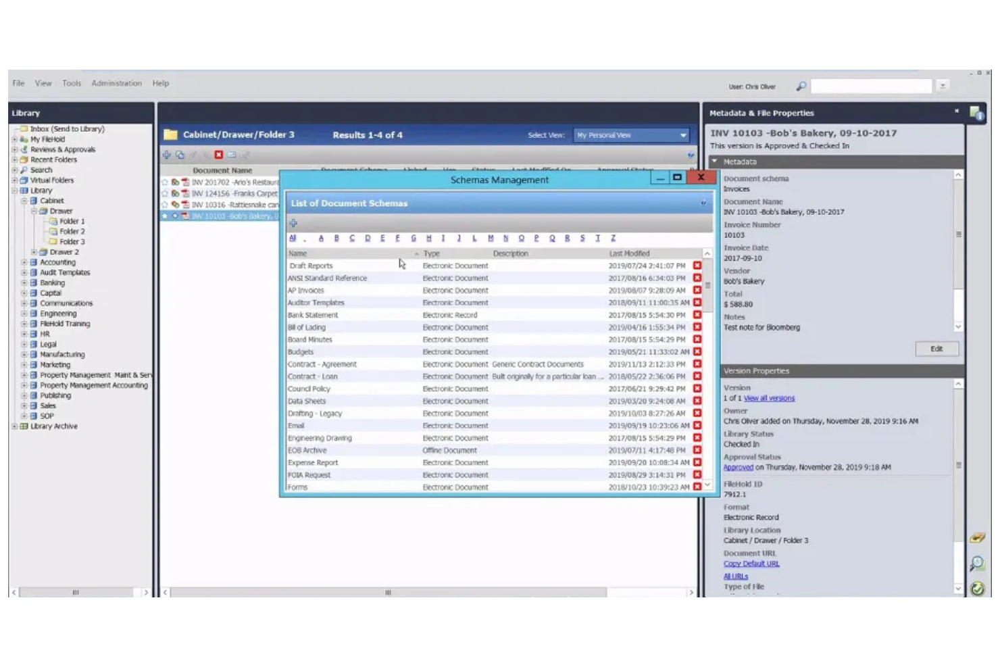Click the red X delete icon in the document toolbar

[218, 155]
